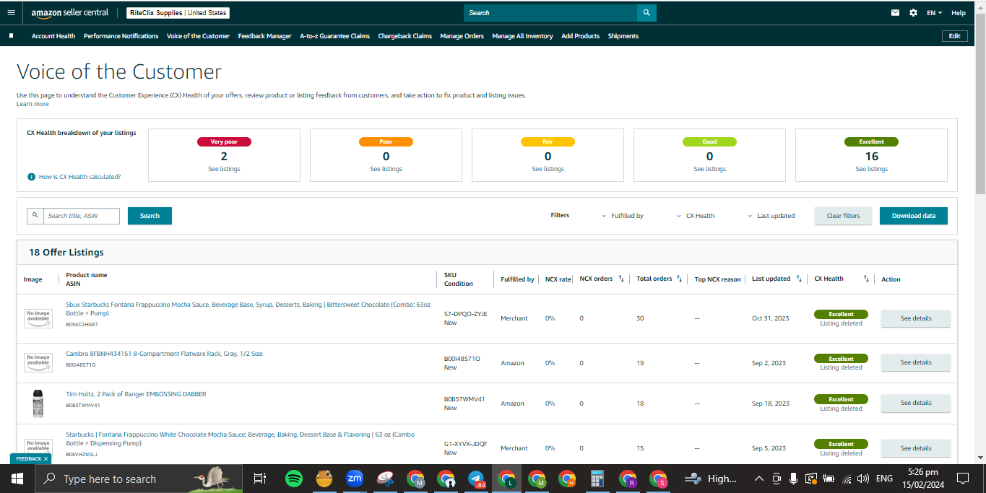This screenshot has width=986, height=493.
Task: See listings under Fair
Action: pyautogui.click(x=548, y=169)
